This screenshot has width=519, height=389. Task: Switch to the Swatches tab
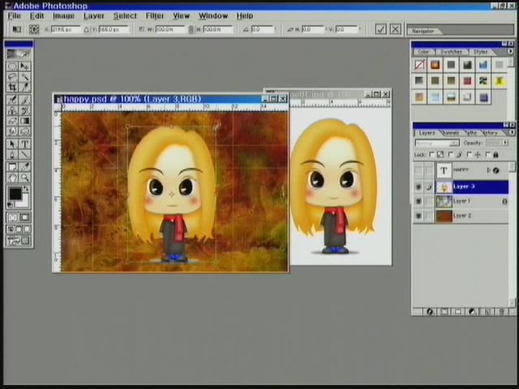pyautogui.click(x=451, y=52)
